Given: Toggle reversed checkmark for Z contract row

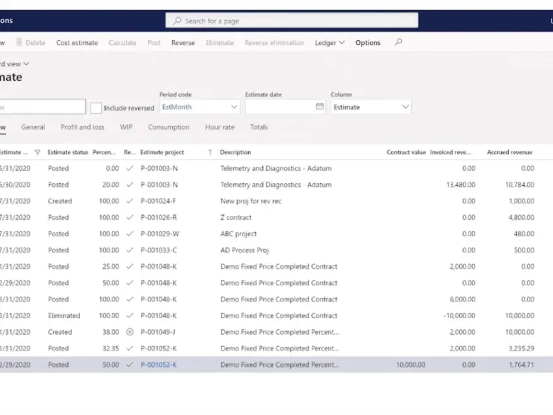Looking at the screenshot, I should coord(130,217).
